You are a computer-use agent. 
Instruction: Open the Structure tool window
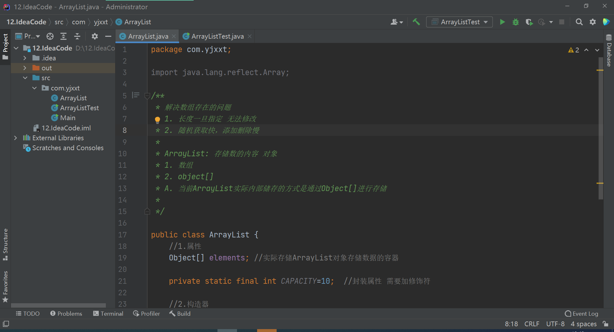point(5,244)
